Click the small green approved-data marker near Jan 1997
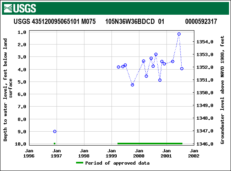 pos(55,144)
